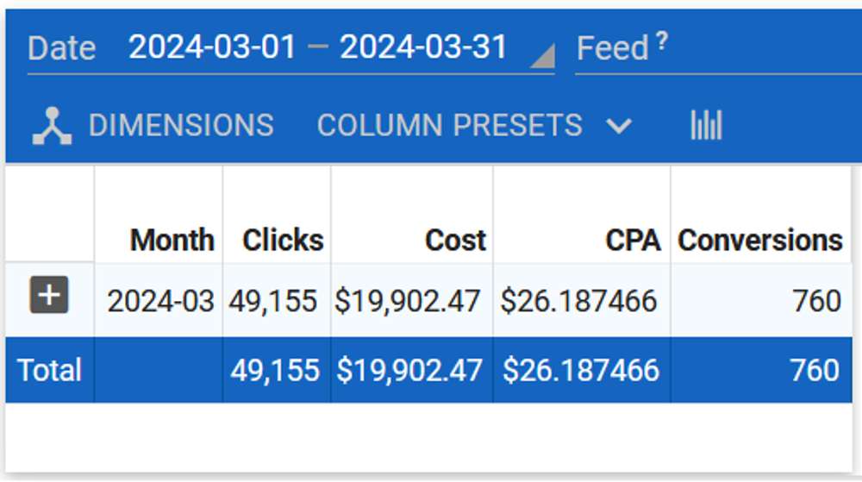Sort by the Clicks column header
This screenshot has height=482, width=862.
pos(283,240)
